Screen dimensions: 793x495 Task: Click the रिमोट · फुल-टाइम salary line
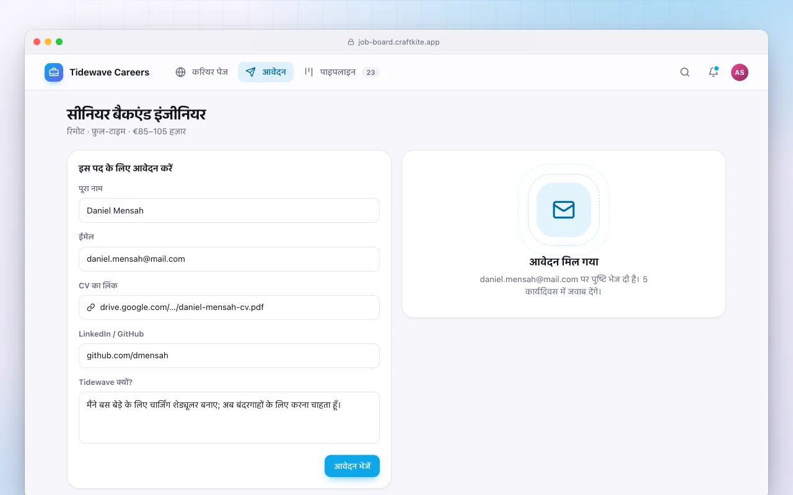point(126,131)
